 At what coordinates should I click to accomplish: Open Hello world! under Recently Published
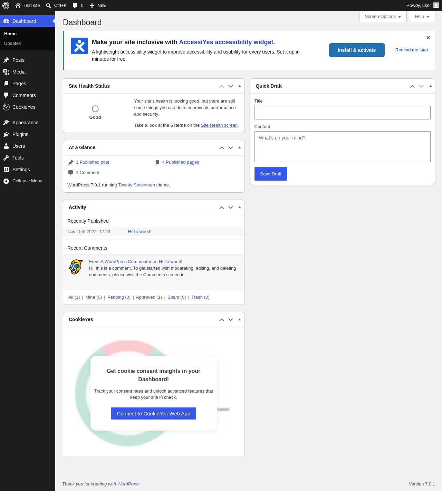click(140, 232)
